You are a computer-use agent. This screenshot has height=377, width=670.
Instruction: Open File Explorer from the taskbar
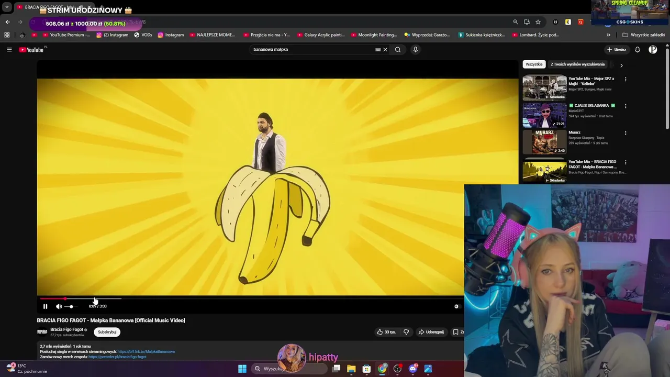pyautogui.click(x=351, y=369)
